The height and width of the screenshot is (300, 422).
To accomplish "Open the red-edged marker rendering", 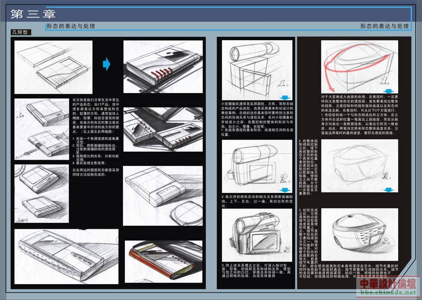I will point(164,261).
